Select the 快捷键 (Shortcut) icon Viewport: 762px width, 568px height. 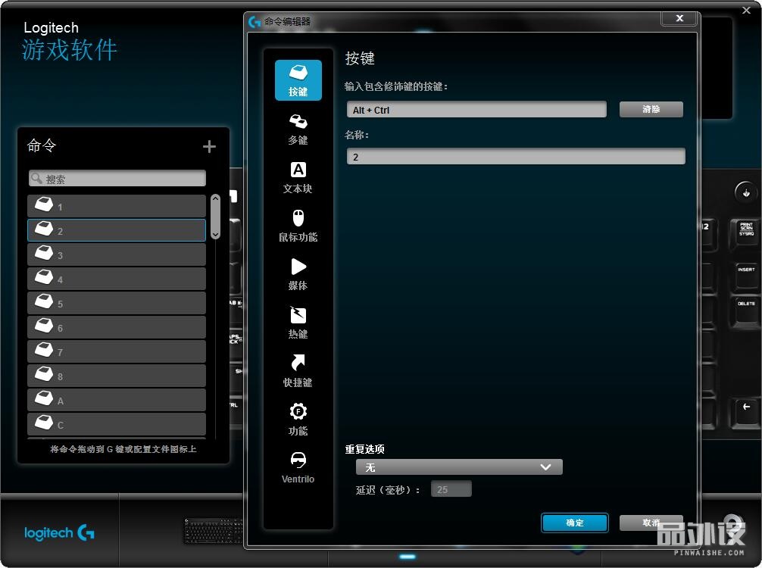(297, 370)
